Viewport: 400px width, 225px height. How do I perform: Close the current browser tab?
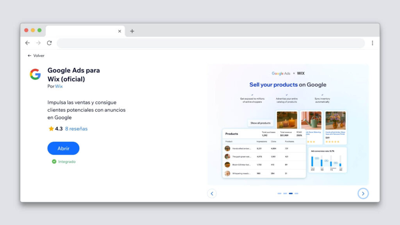[120, 31]
